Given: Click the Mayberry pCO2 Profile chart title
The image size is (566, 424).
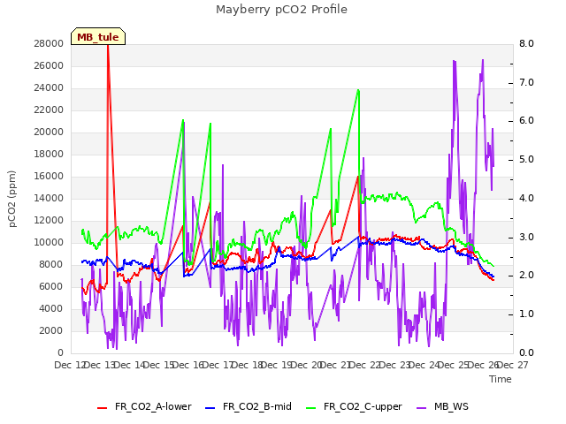Looking at the screenshot, I should 281,10.
